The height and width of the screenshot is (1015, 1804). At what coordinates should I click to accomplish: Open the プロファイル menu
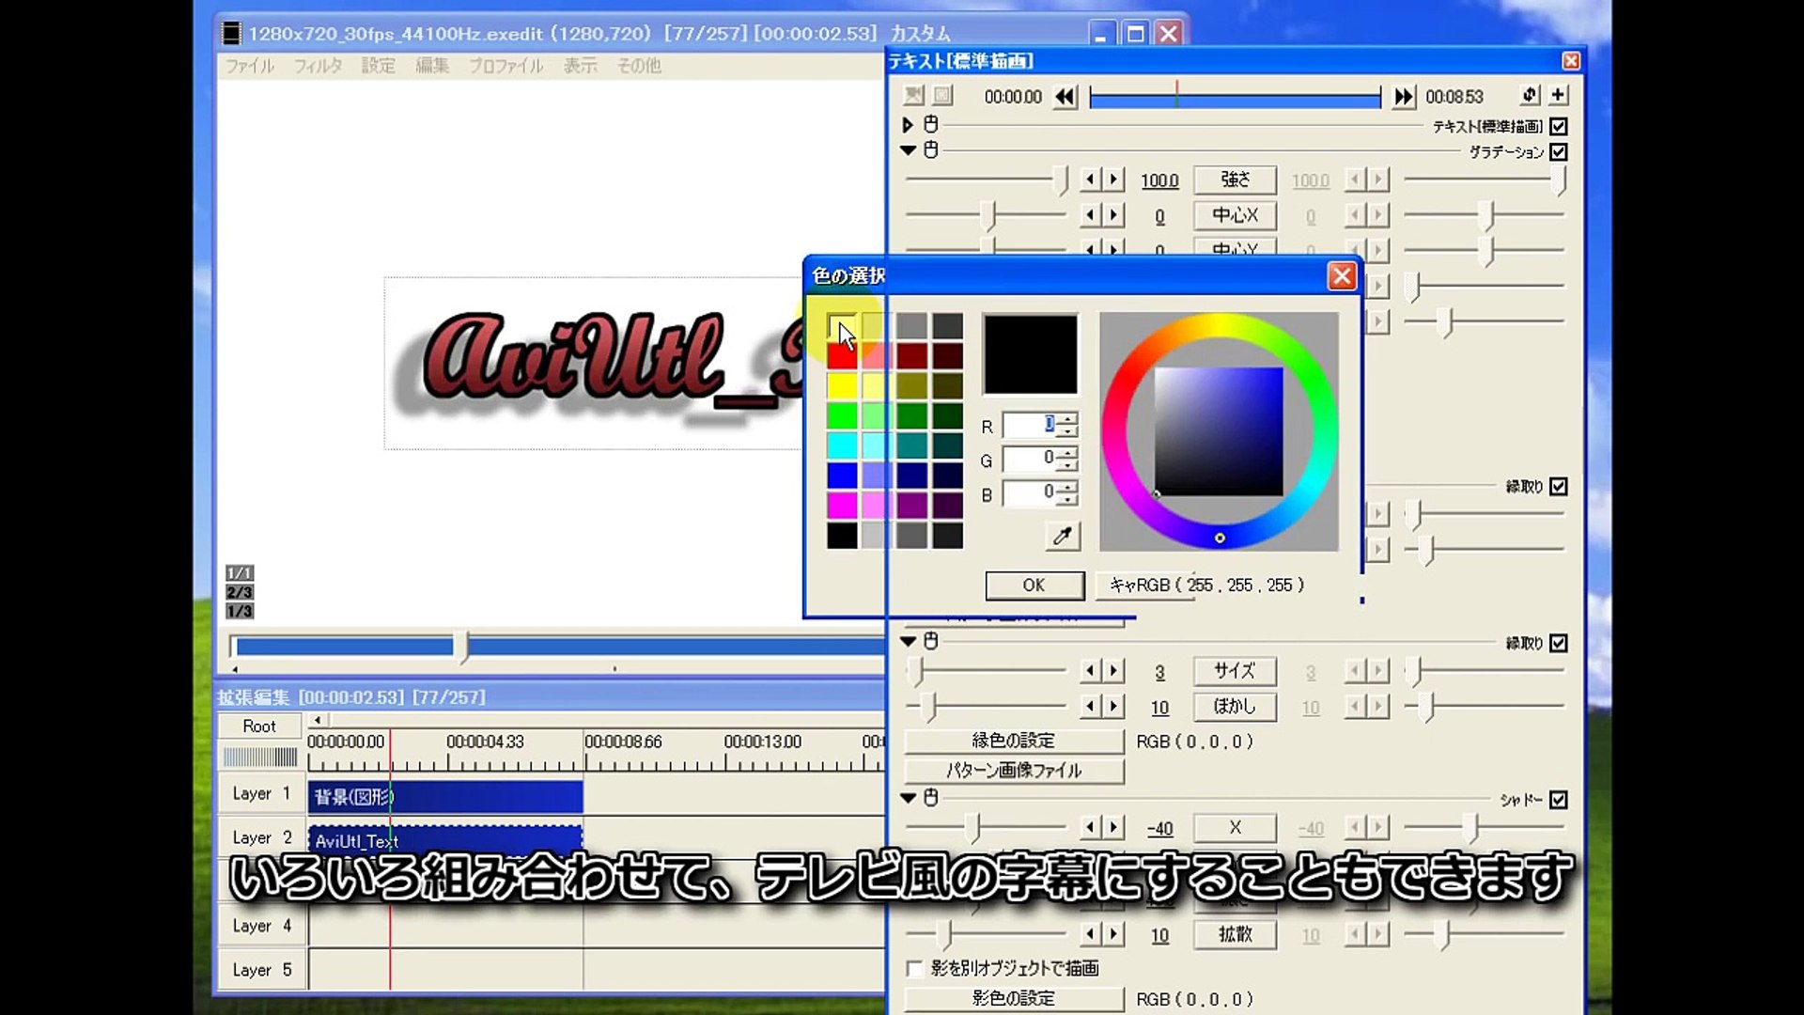click(506, 66)
